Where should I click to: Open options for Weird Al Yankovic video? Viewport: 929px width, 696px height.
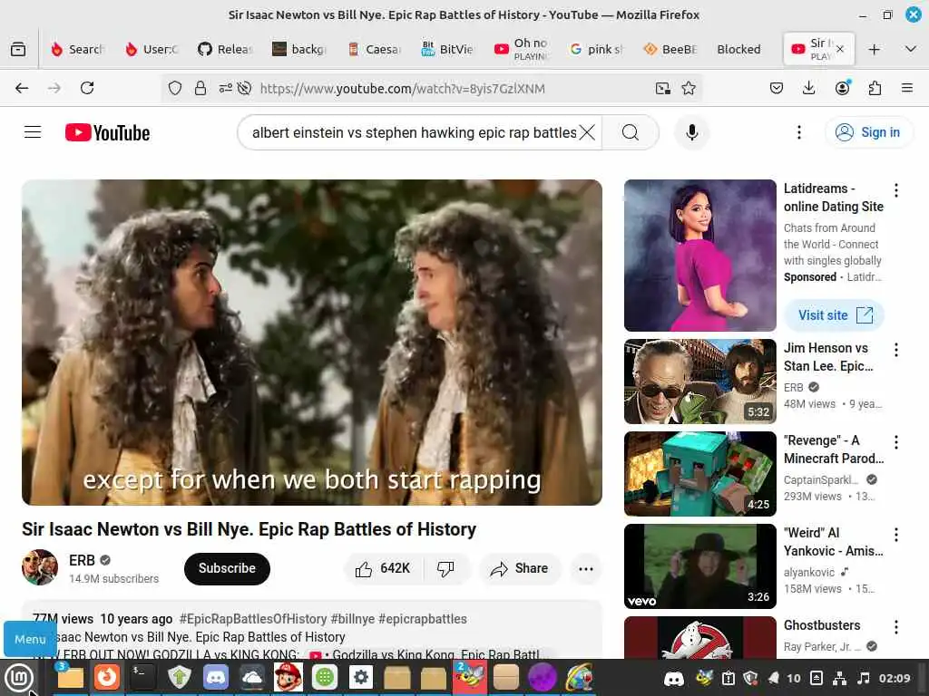point(895,535)
